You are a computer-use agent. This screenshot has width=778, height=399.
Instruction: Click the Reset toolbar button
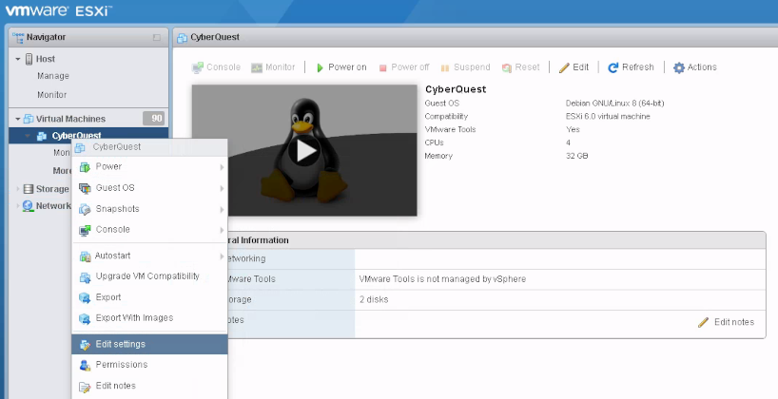click(x=520, y=67)
